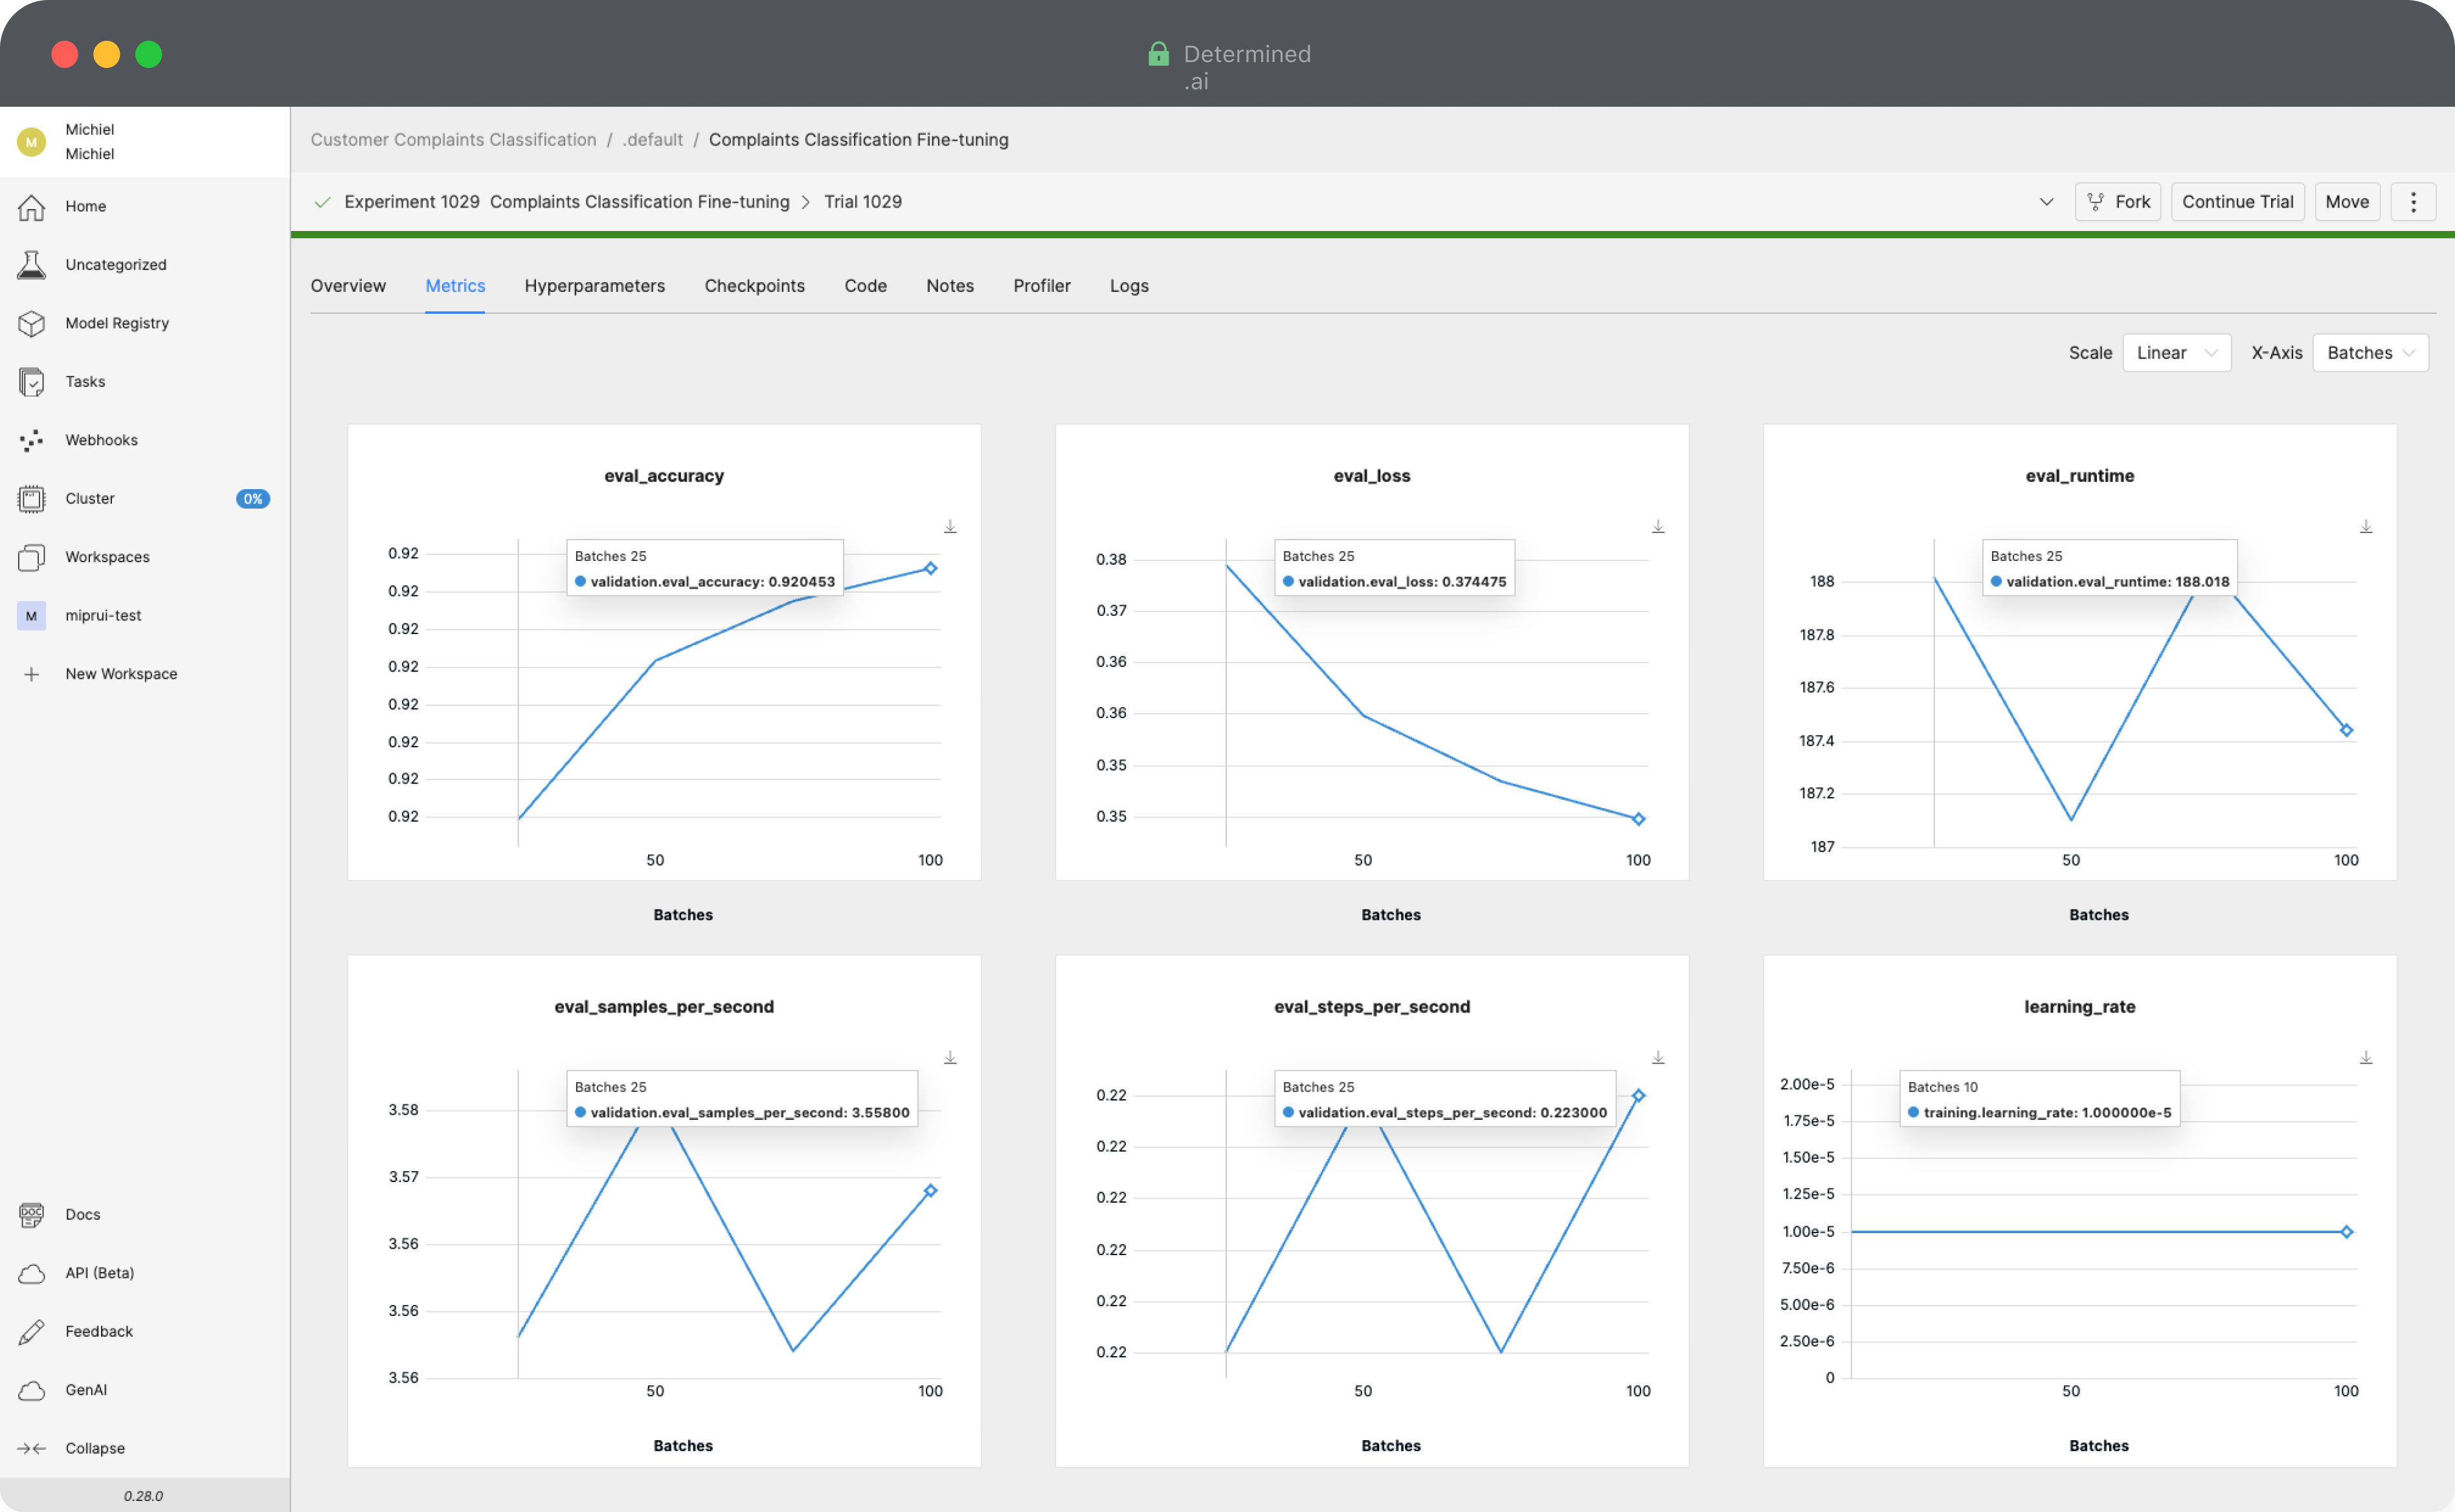Click the Fork button label

tap(2133, 202)
